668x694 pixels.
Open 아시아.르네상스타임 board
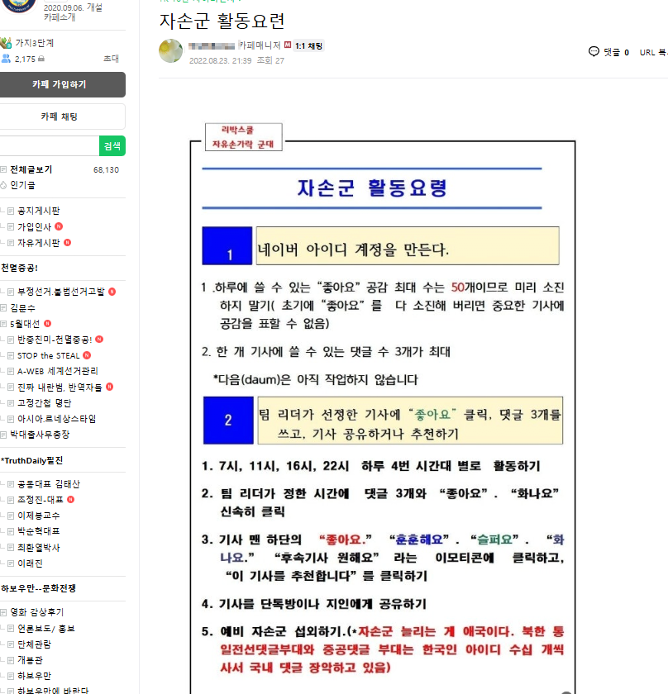[x=56, y=419]
